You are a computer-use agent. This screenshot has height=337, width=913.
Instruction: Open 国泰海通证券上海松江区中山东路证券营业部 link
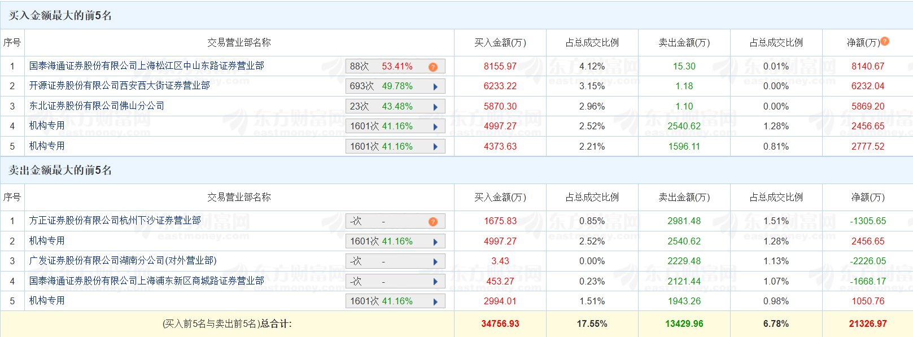(x=147, y=66)
